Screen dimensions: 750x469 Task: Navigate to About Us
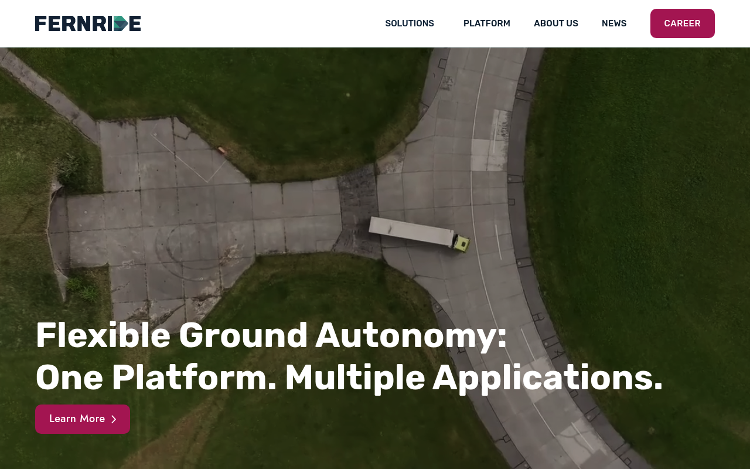pyautogui.click(x=556, y=23)
